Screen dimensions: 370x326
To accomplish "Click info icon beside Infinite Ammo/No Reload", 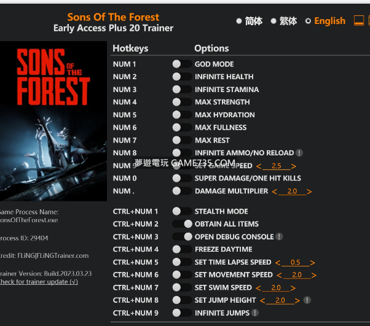I will pos(299,153).
